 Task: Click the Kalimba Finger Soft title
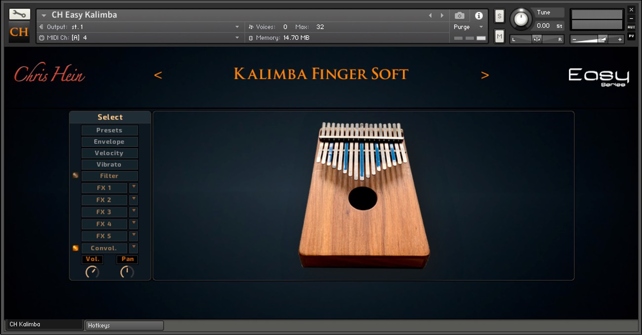(321, 74)
